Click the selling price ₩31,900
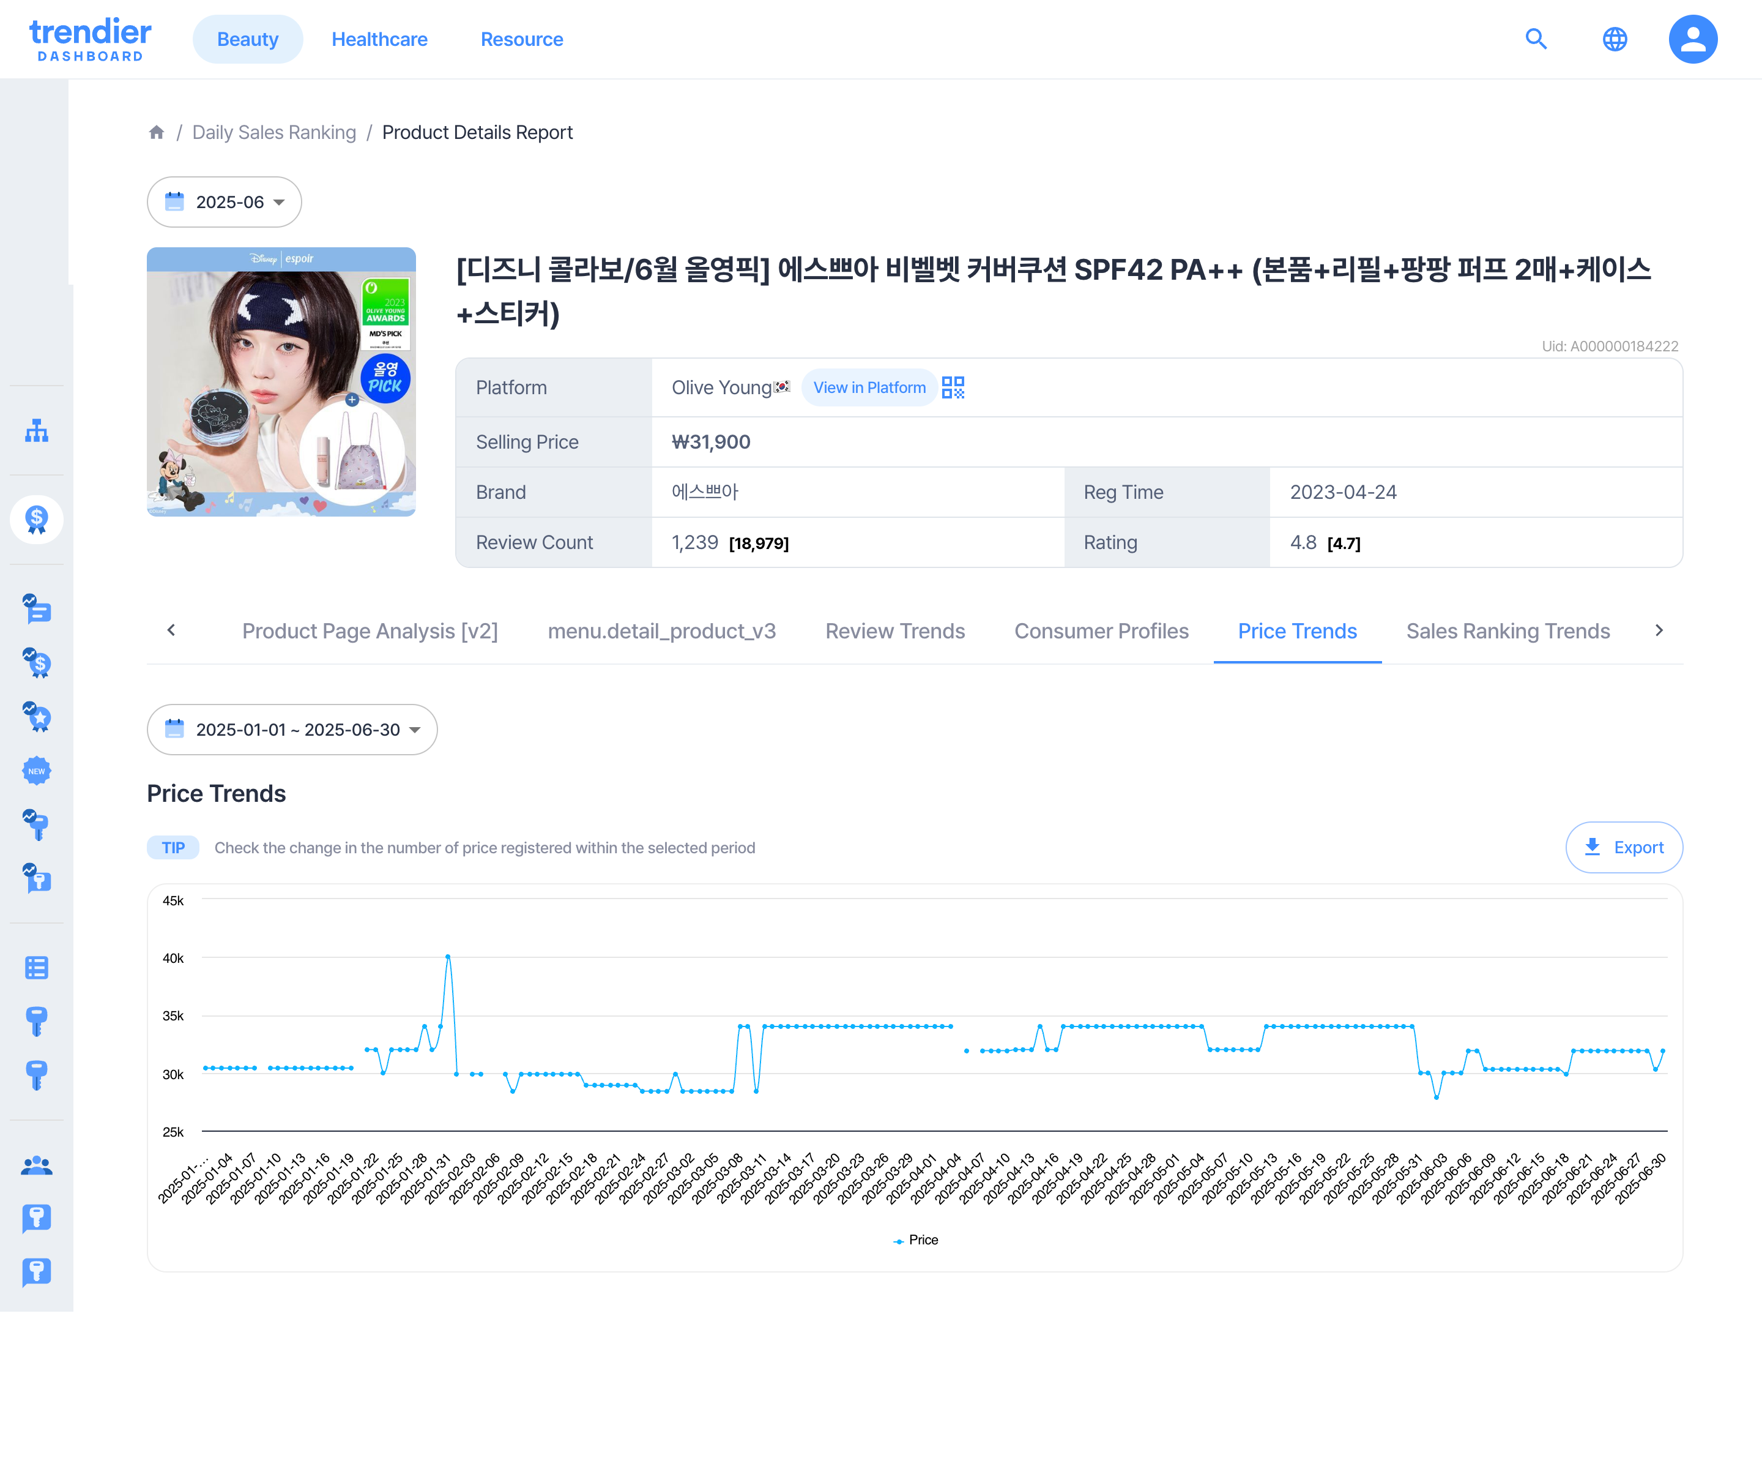 pos(711,441)
